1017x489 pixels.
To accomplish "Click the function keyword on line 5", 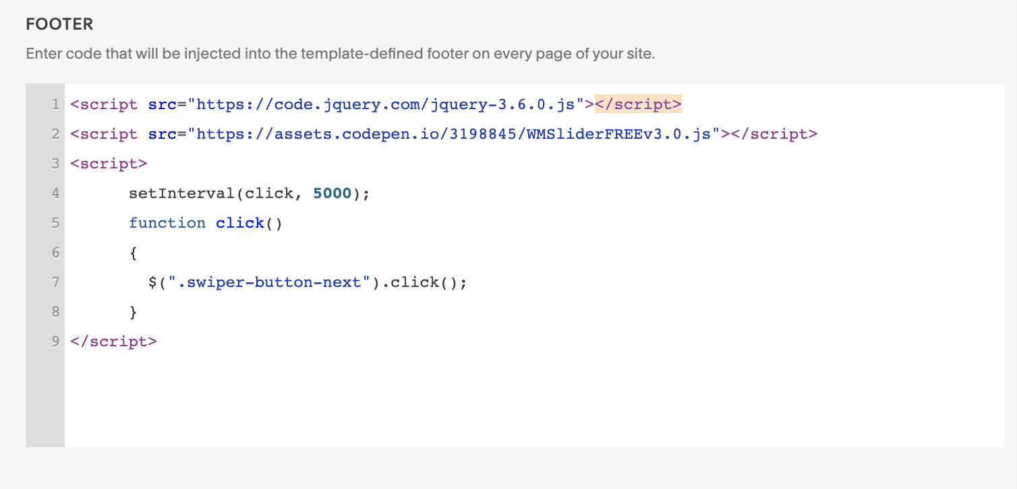I will click(167, 223).
